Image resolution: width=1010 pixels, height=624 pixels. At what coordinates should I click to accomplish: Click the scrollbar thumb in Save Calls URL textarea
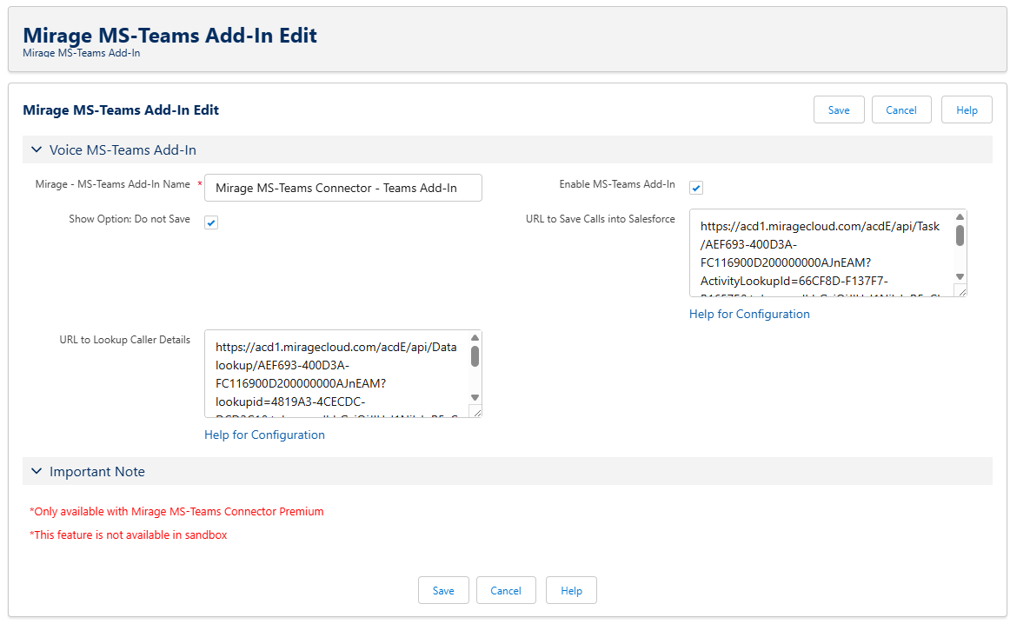click(960, 235)
